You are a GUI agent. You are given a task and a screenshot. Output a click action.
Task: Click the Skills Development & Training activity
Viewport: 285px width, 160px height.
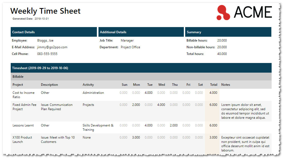[98, 128]
